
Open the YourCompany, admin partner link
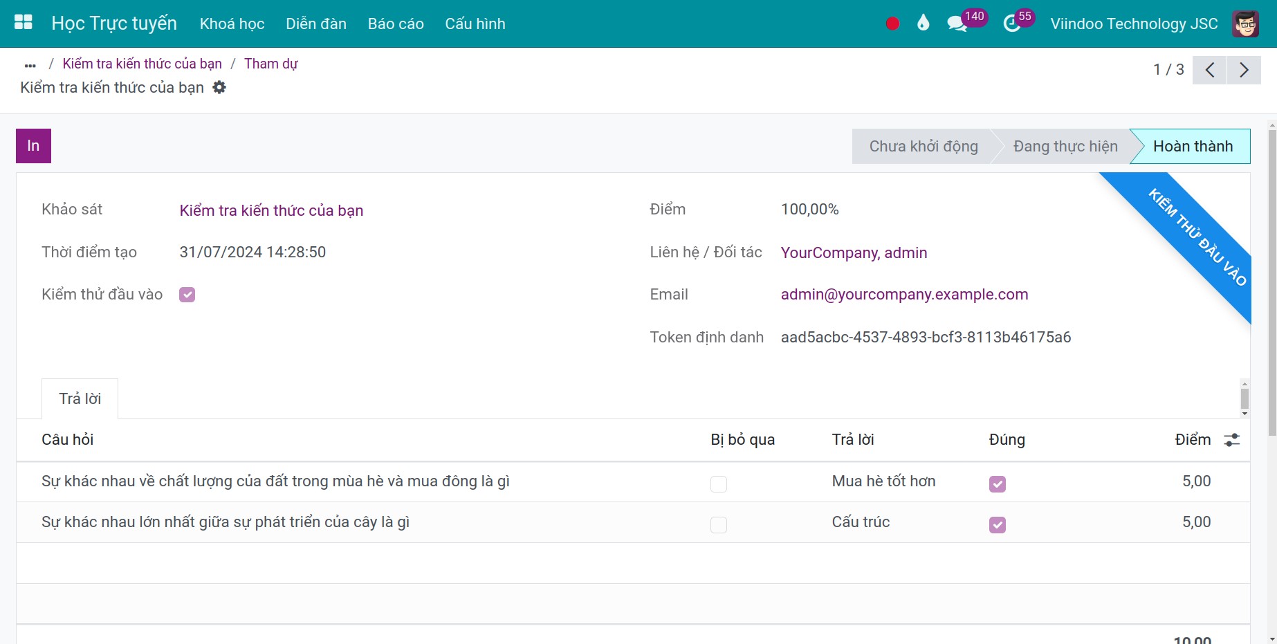[854, 252]
